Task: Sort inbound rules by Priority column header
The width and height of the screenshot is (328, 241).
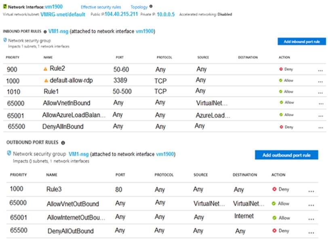Action: [13, 57]
